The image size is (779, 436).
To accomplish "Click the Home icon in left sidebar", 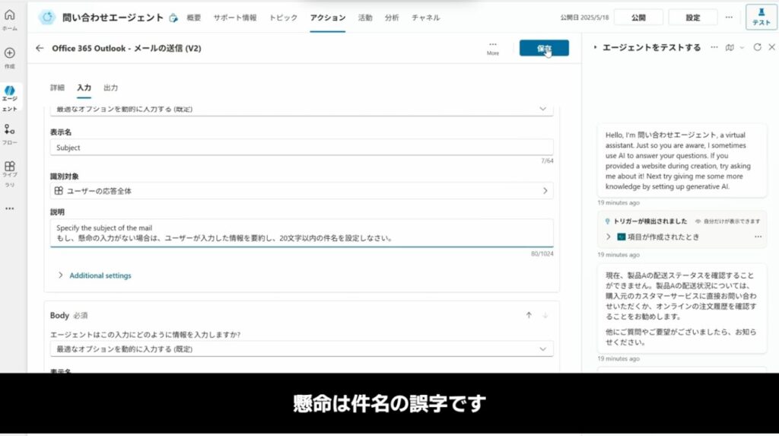I will (9, 17).
